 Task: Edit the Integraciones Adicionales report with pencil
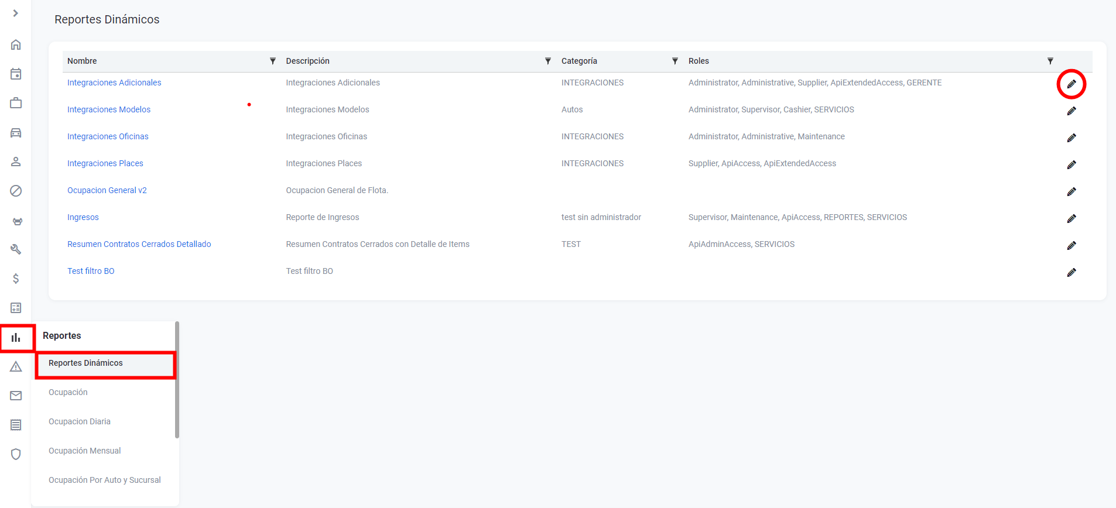(1071, 84)
